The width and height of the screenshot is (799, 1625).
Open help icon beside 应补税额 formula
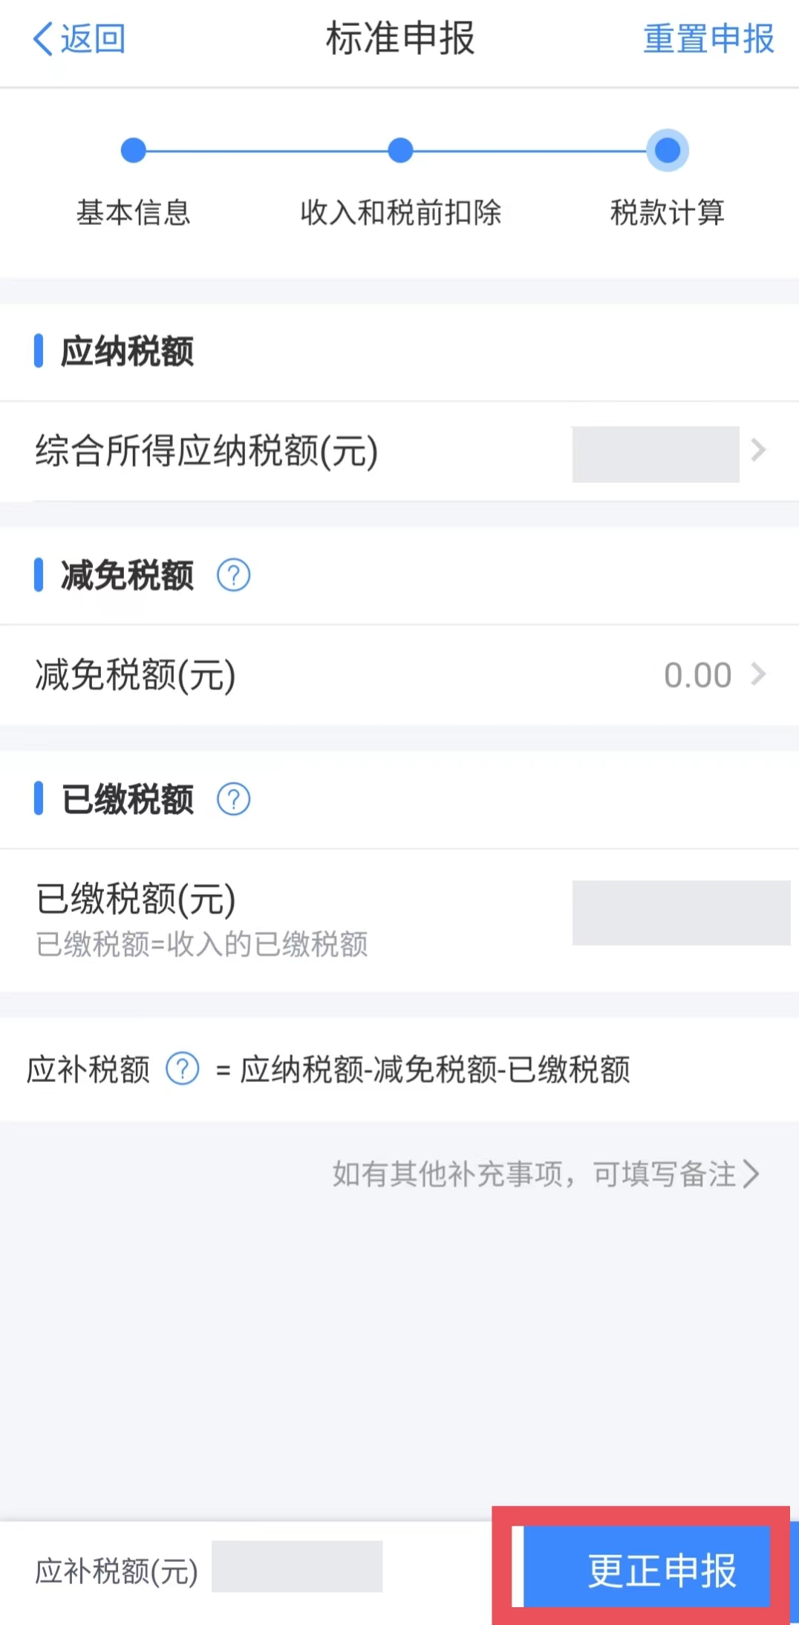[182, 1069]
